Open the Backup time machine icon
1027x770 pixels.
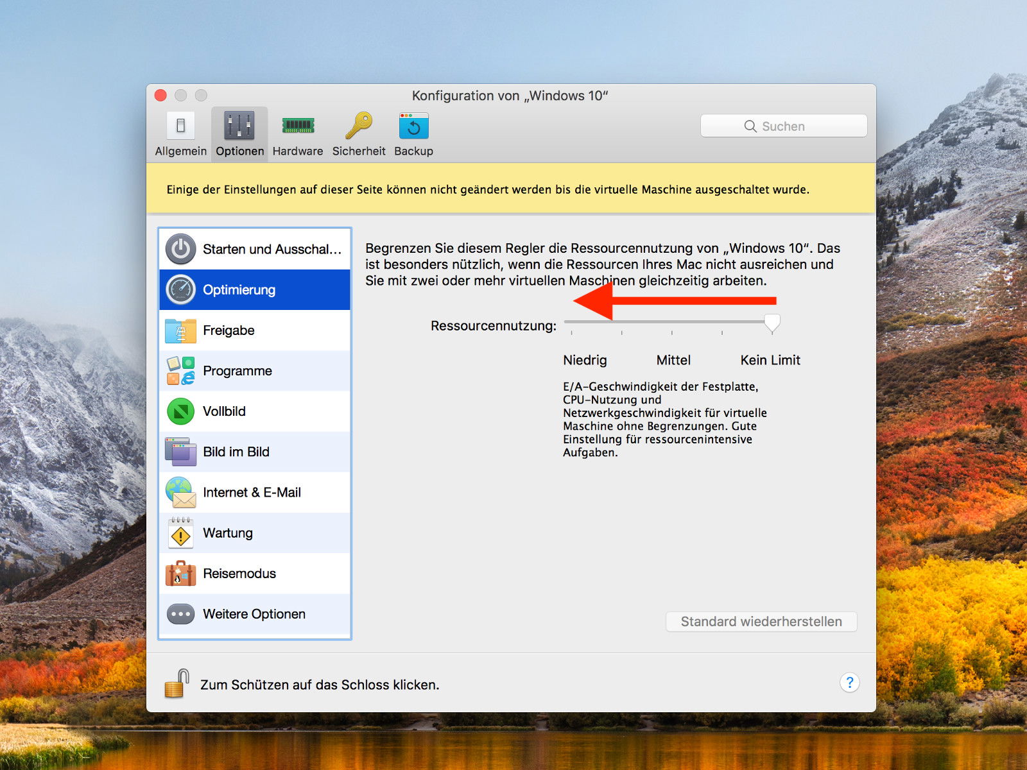click(413, 126)
